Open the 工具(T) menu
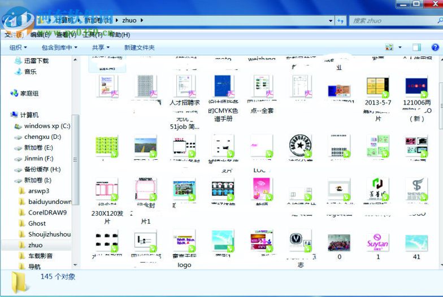This screenshot has height=297, width=443. [x=93, y=35]
